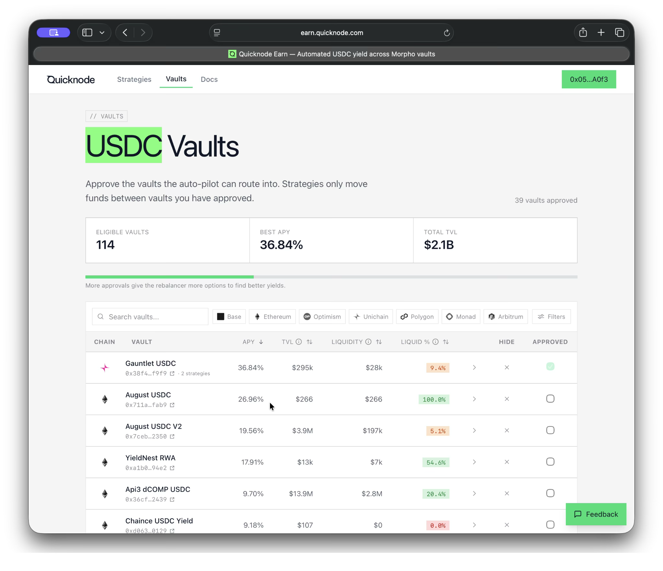Expand the Chaince USDC Yield row chevron

[x=474, y=525]
